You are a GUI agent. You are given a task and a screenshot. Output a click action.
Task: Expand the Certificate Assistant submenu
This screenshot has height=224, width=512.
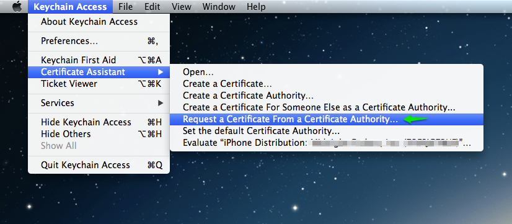point(99,72)
